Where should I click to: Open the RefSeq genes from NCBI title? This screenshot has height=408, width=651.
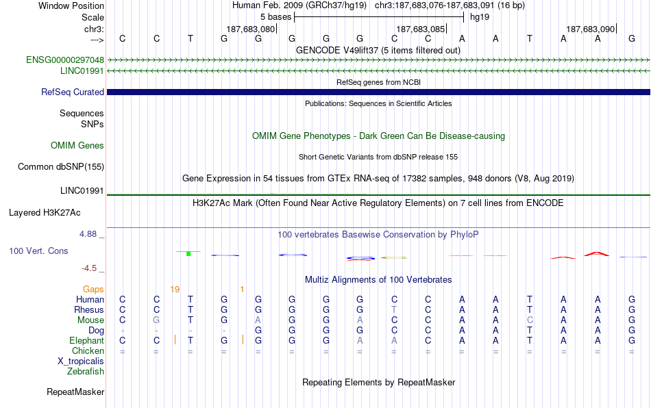[378, 82]
